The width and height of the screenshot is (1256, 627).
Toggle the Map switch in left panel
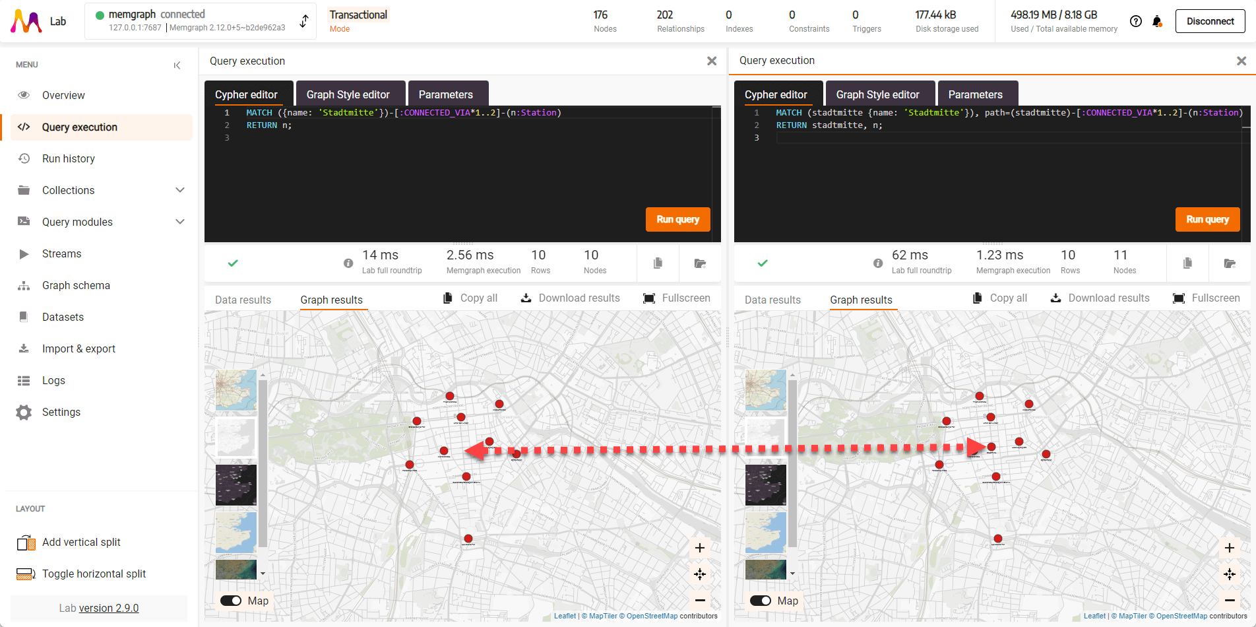(231, 601)
